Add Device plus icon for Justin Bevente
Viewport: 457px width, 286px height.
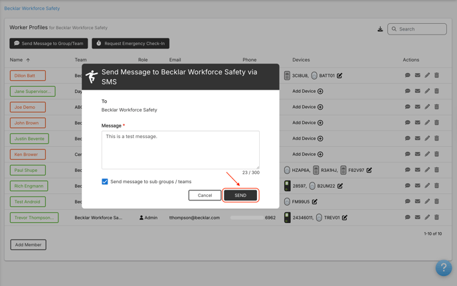click(x=320, y=138)
